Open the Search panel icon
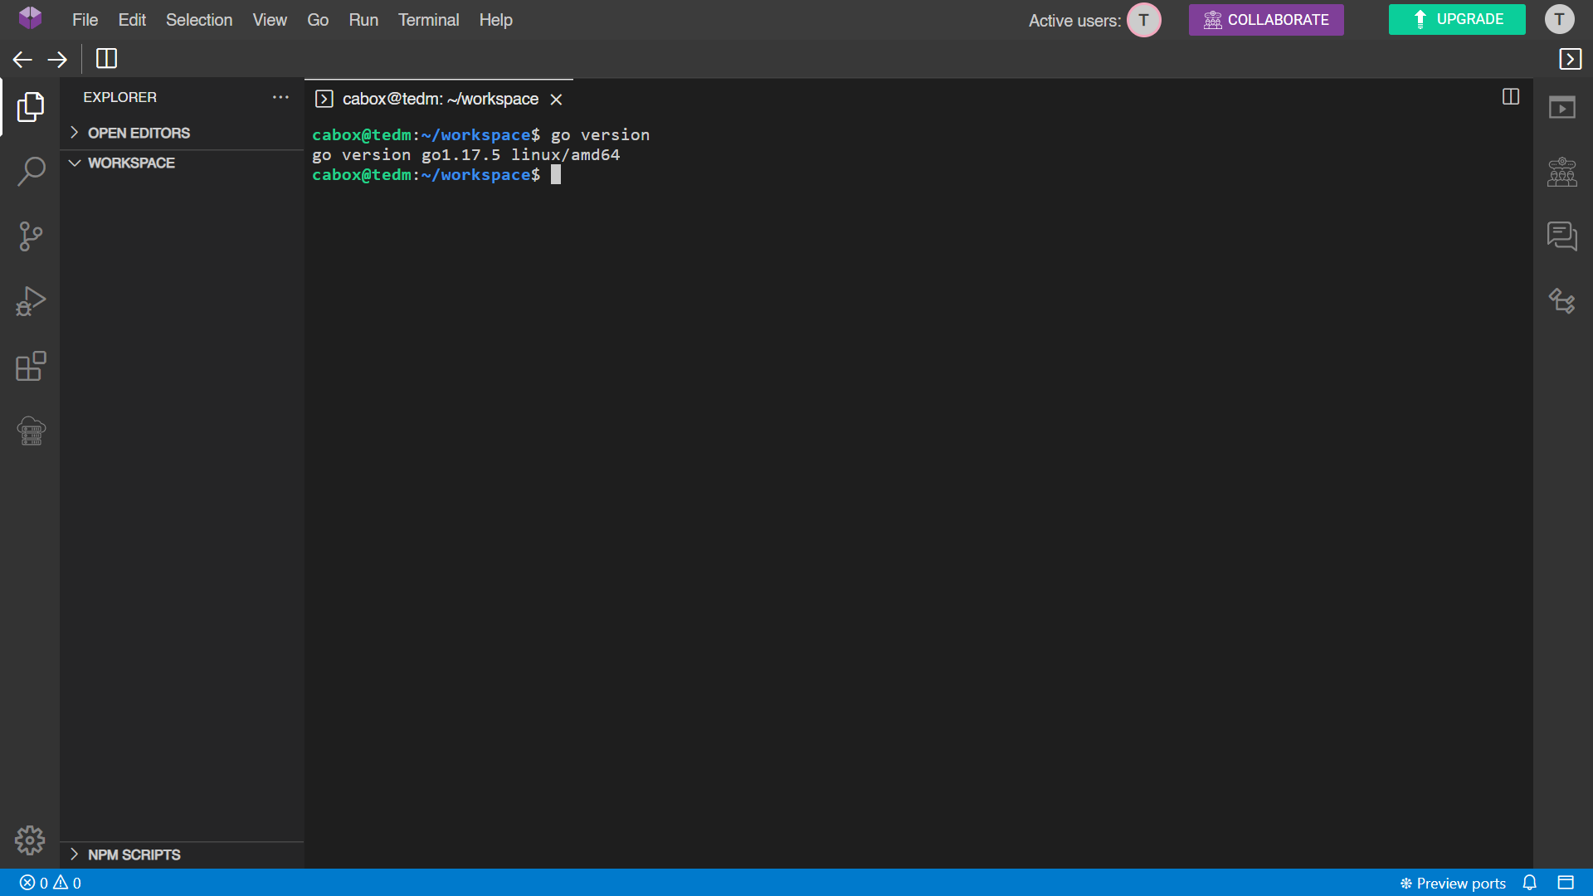Screen dimensions: 1593x896 point(31,172)
